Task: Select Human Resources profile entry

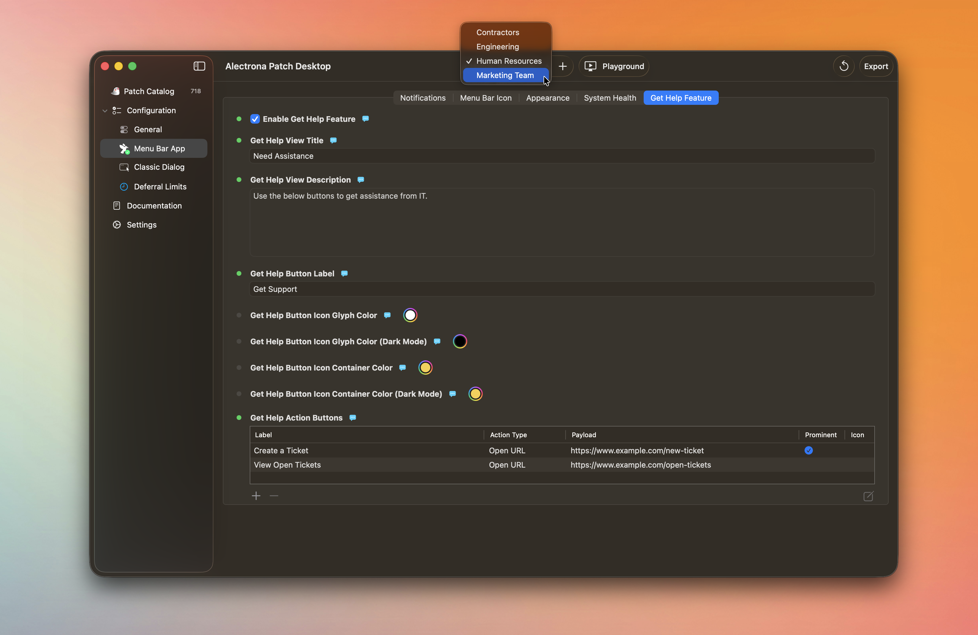Action: click(x=506, y=61)
